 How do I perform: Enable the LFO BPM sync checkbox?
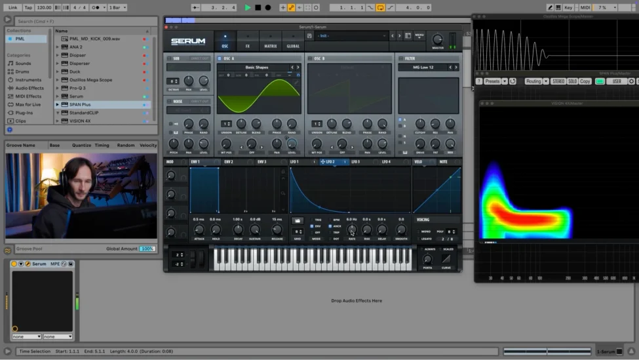pyautogui.click(x=331, y=220)
